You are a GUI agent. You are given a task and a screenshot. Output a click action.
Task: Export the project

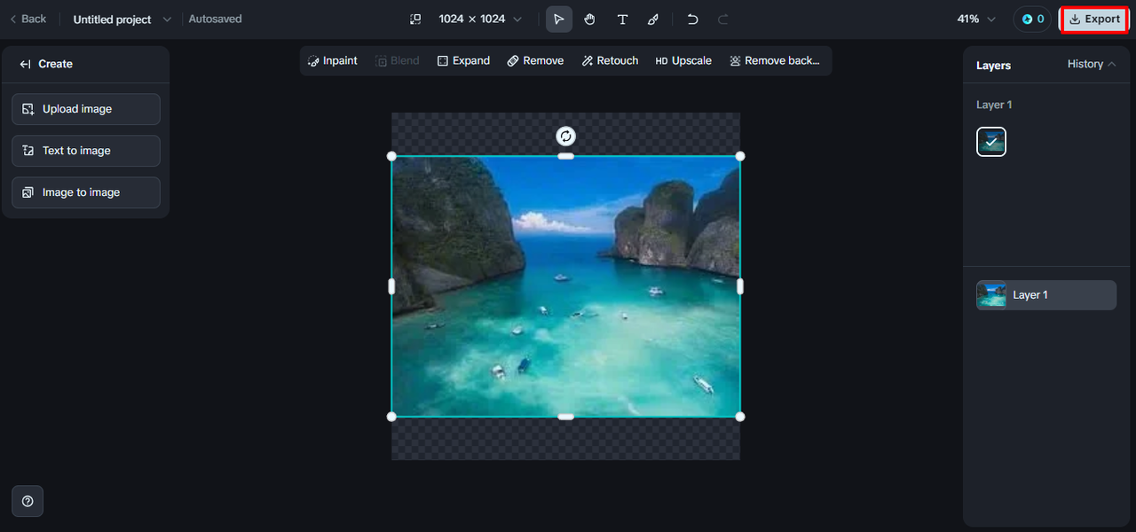[1094, 19]
